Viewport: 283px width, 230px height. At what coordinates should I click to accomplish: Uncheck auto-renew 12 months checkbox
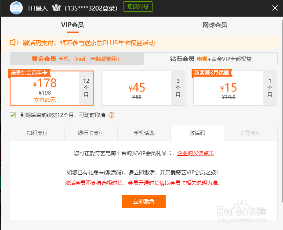point(13,115)
